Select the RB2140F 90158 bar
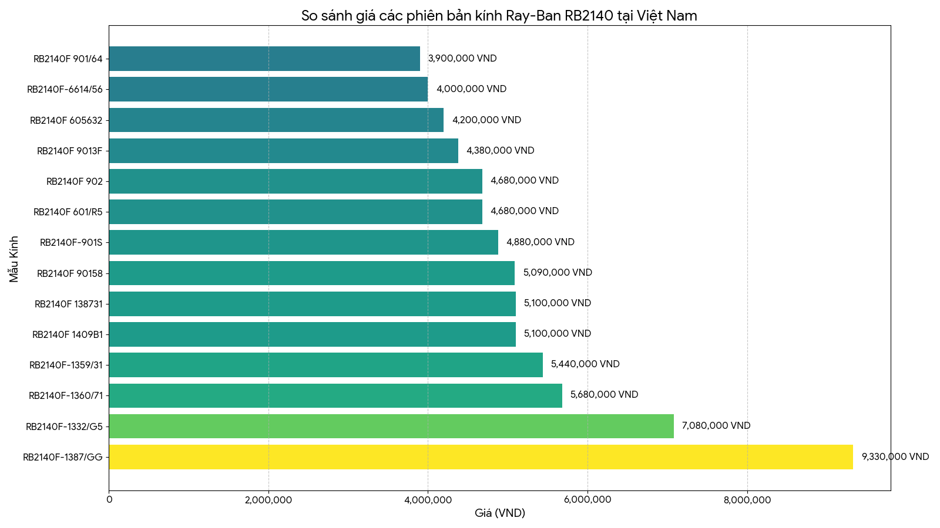This screenshot has width=940, height=528. tap(311, 273)
